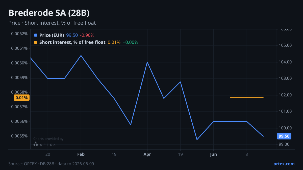Screen dimensions: 303x170
Task: Click the orange short interest line
Action: pos(247,97)
